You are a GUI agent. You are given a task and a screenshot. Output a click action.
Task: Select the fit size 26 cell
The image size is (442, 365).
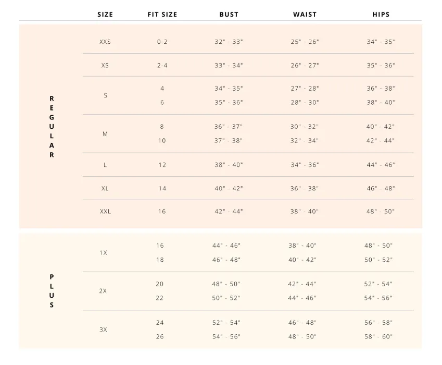tap(160, 337)
